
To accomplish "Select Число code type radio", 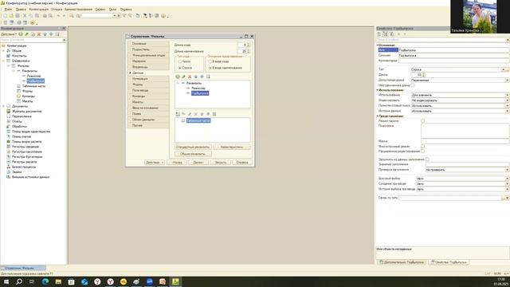I will click(x=179, y=61).
